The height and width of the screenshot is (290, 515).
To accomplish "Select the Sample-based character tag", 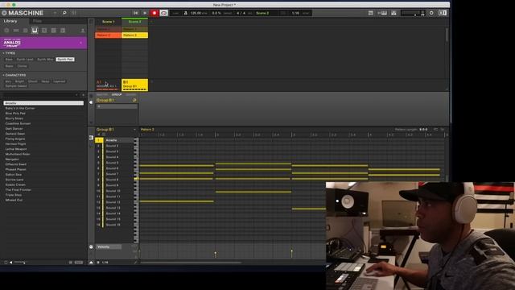I will click(16, 86).
